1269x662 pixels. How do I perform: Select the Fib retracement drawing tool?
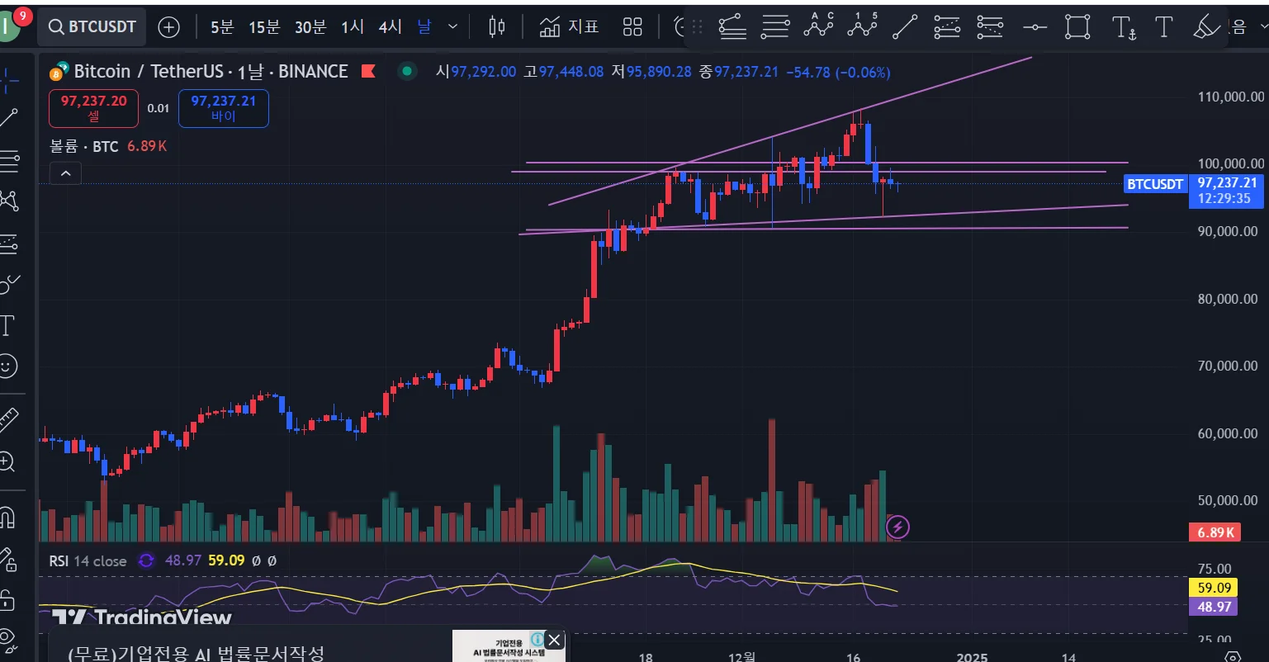pos(732,27)
